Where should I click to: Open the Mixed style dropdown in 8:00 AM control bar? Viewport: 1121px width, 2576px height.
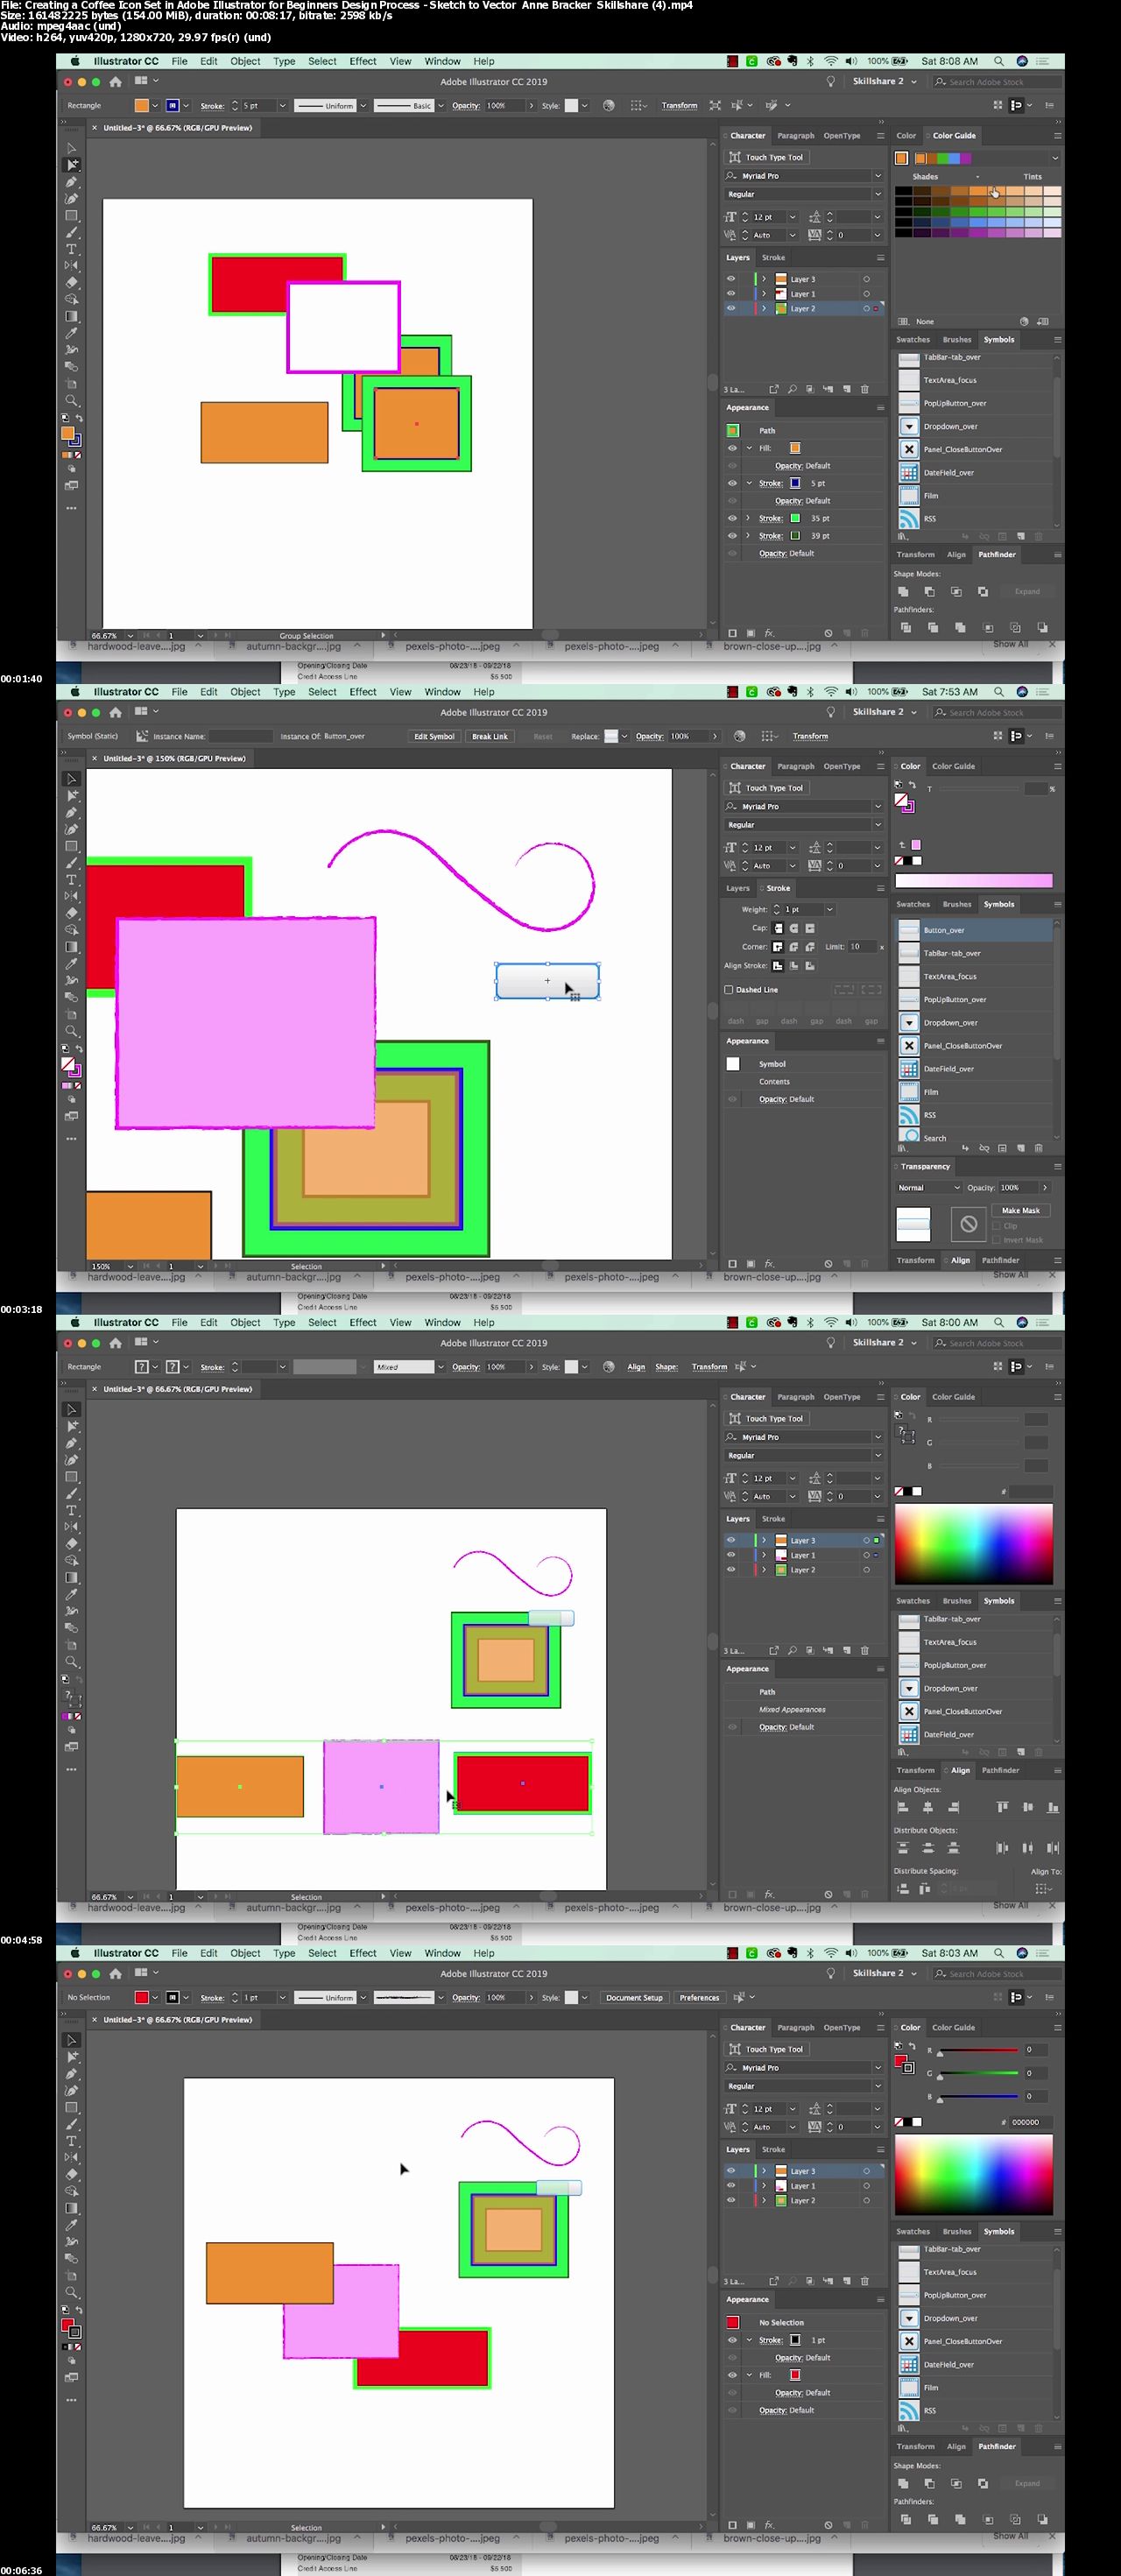point(440,1367)
